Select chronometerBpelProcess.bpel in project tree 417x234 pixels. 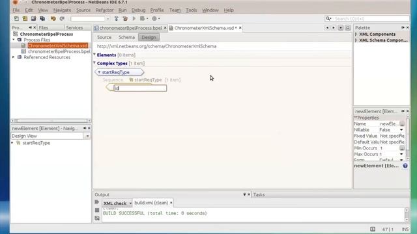tap(59, 51)
